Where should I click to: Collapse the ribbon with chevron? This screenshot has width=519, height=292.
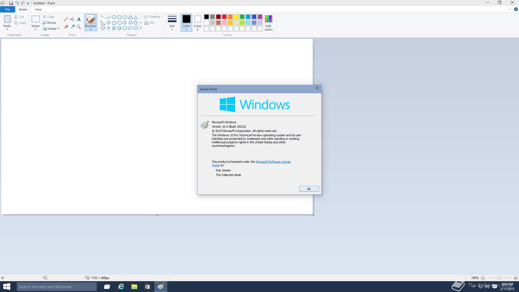point(510,9)
